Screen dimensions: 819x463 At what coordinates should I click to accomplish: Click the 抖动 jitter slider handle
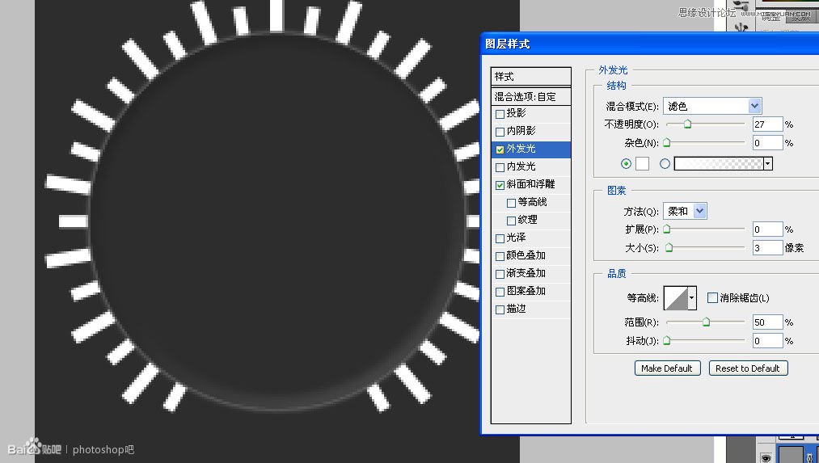666,340
